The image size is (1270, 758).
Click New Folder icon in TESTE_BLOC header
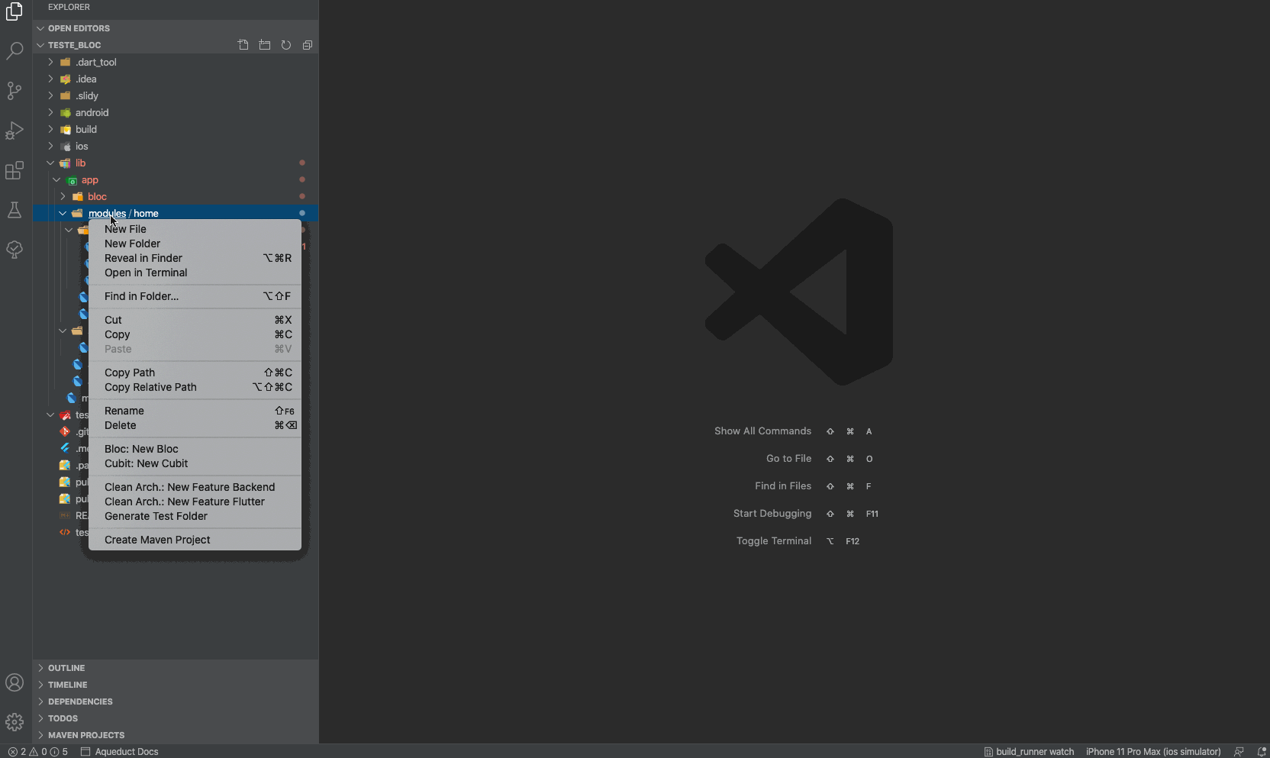[x=265, y=45]
